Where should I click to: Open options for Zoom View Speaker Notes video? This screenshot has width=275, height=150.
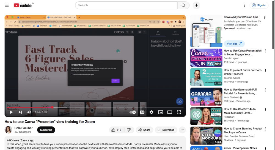[265, 148]
